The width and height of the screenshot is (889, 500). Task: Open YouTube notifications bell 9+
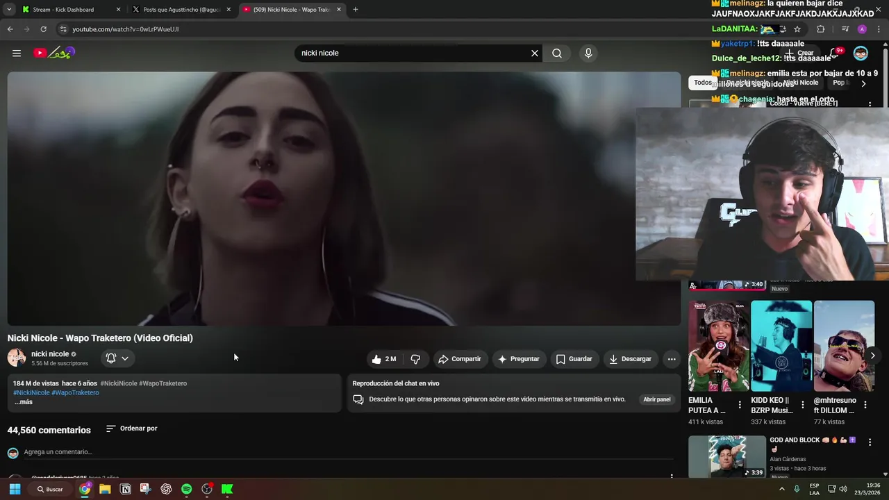coord(835,53)
